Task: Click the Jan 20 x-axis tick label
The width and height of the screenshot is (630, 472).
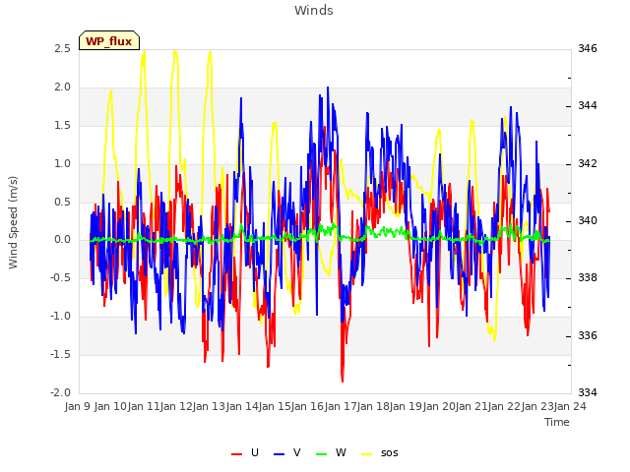Action: click(x=439, y=406)
